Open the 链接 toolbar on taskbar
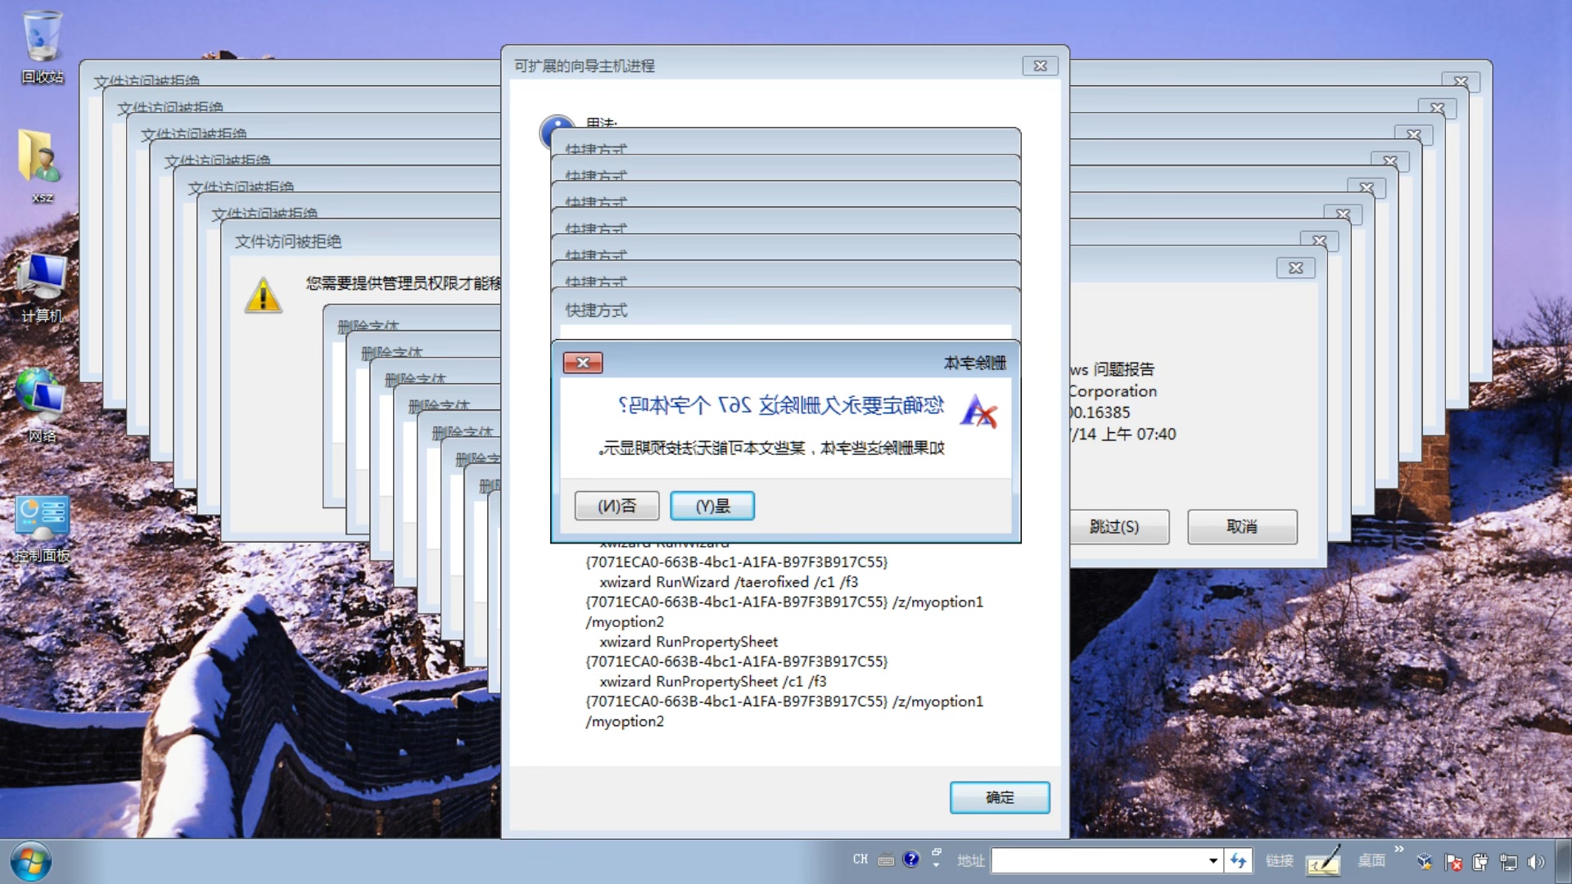The width and height of the screenshot is (1572, 884). (x=1279, y=860)
